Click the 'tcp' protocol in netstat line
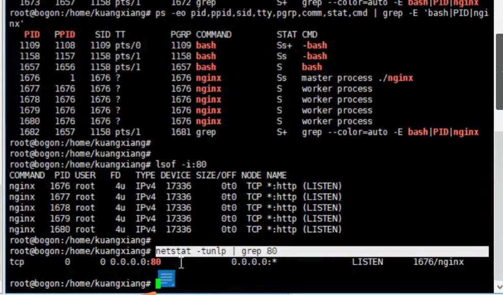 click(x=17, y=262)
